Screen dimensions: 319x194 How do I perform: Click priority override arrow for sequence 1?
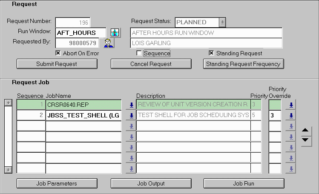coord(291,105)
